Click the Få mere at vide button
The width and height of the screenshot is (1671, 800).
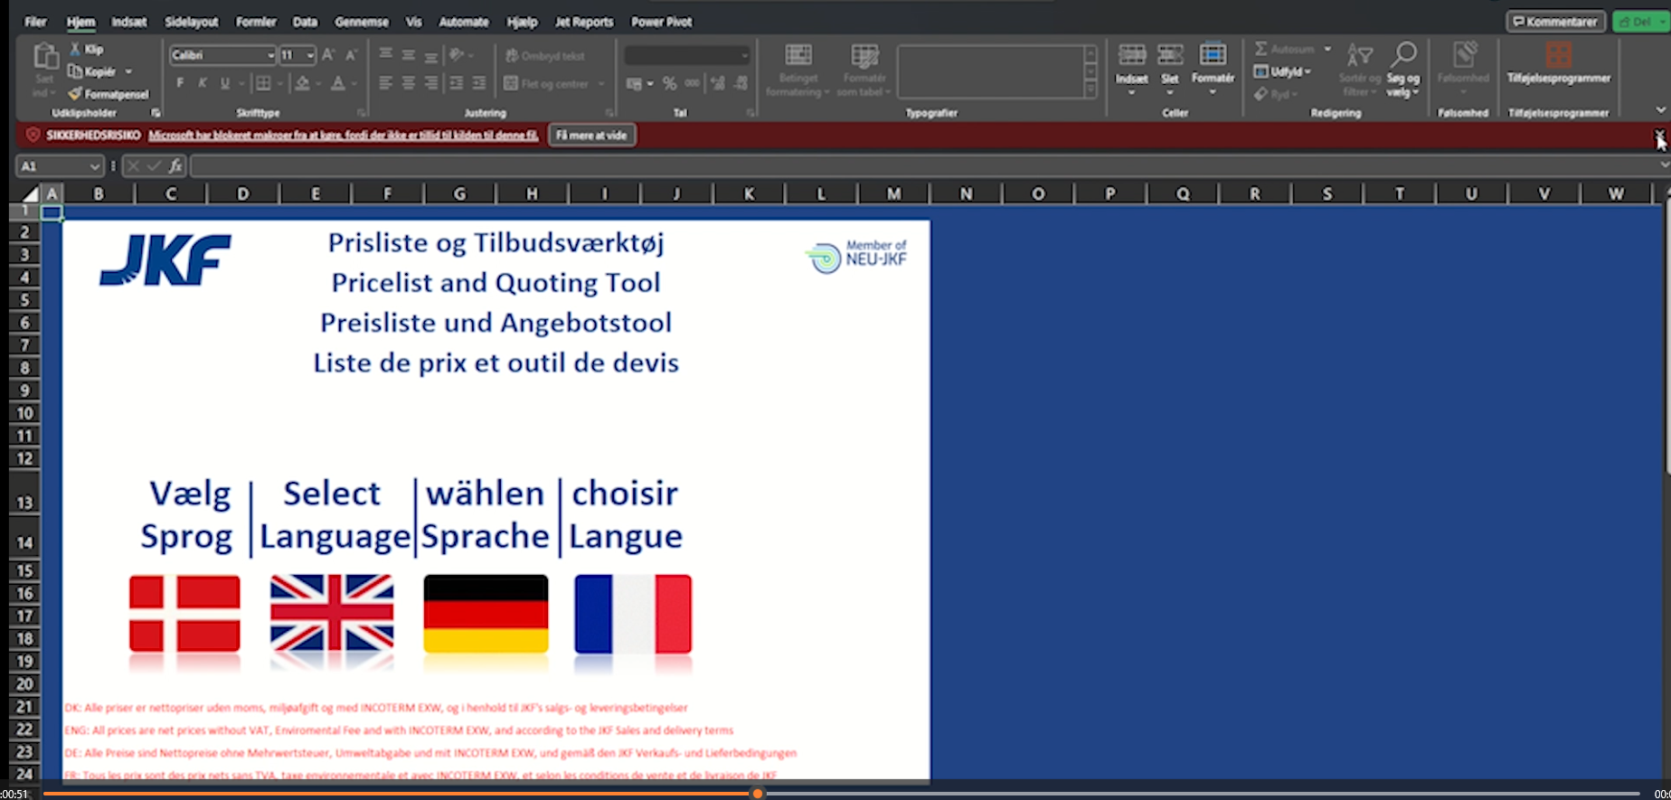click(x=591, y=136)
